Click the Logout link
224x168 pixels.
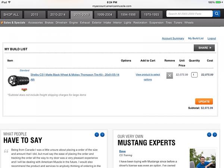tap(212, 38)
